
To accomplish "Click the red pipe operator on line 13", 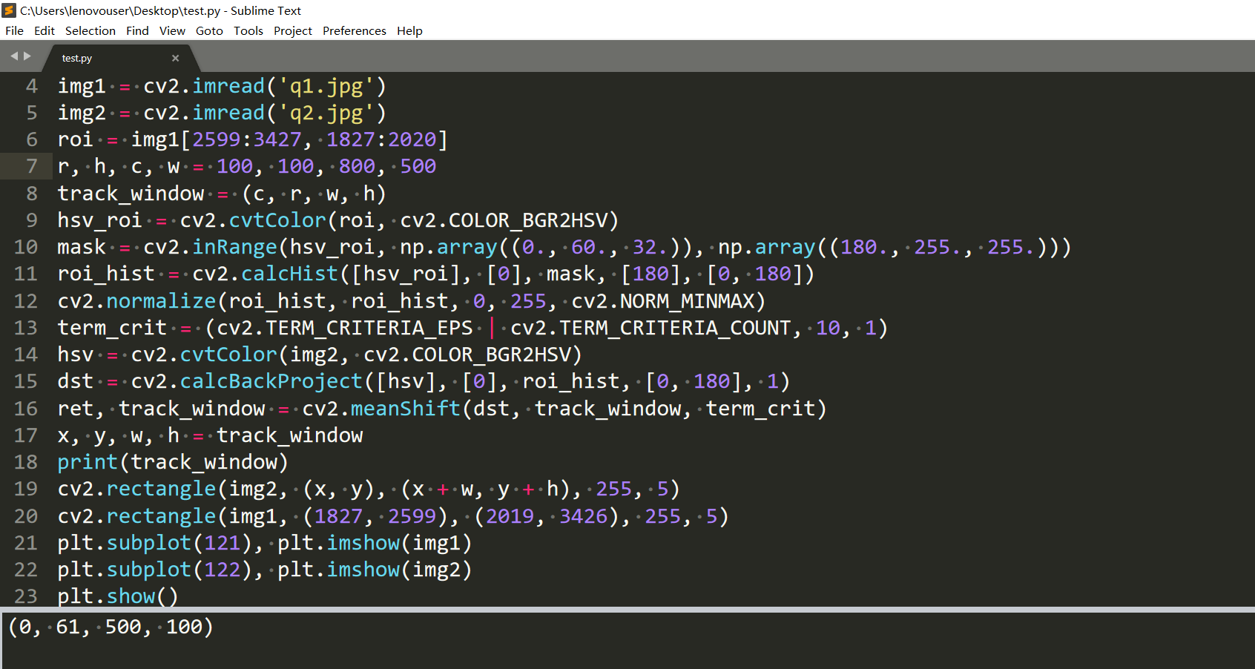I will [492, 328].
